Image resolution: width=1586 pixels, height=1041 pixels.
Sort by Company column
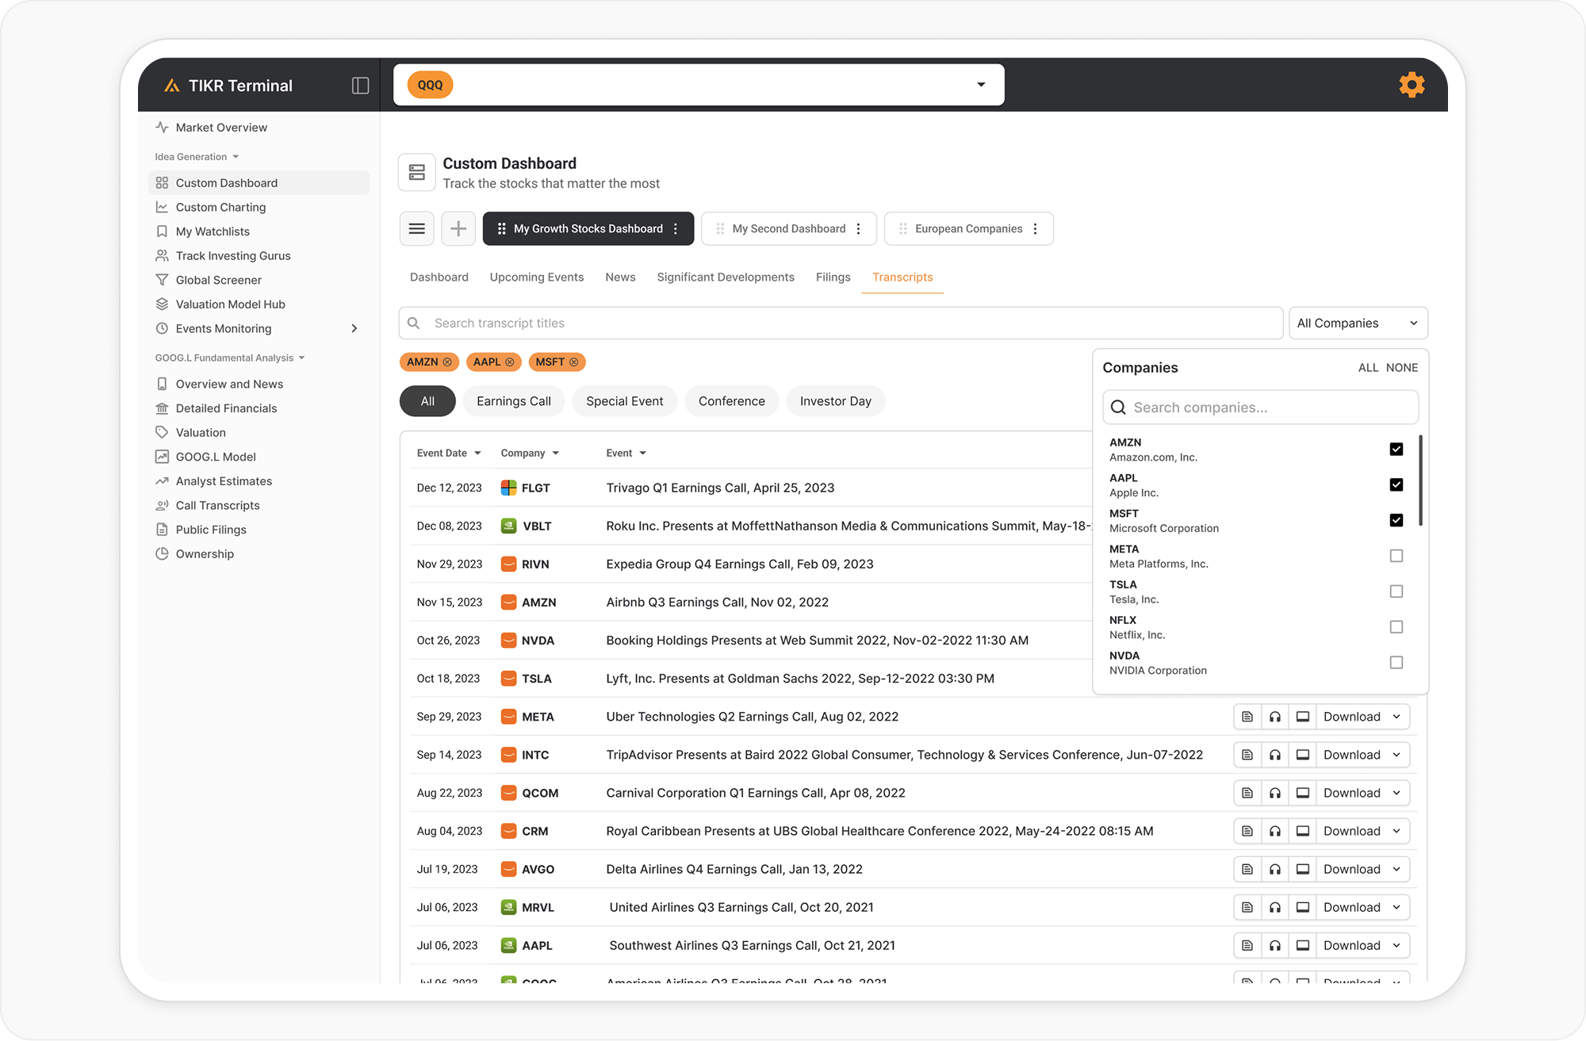(x=530, y=454)
